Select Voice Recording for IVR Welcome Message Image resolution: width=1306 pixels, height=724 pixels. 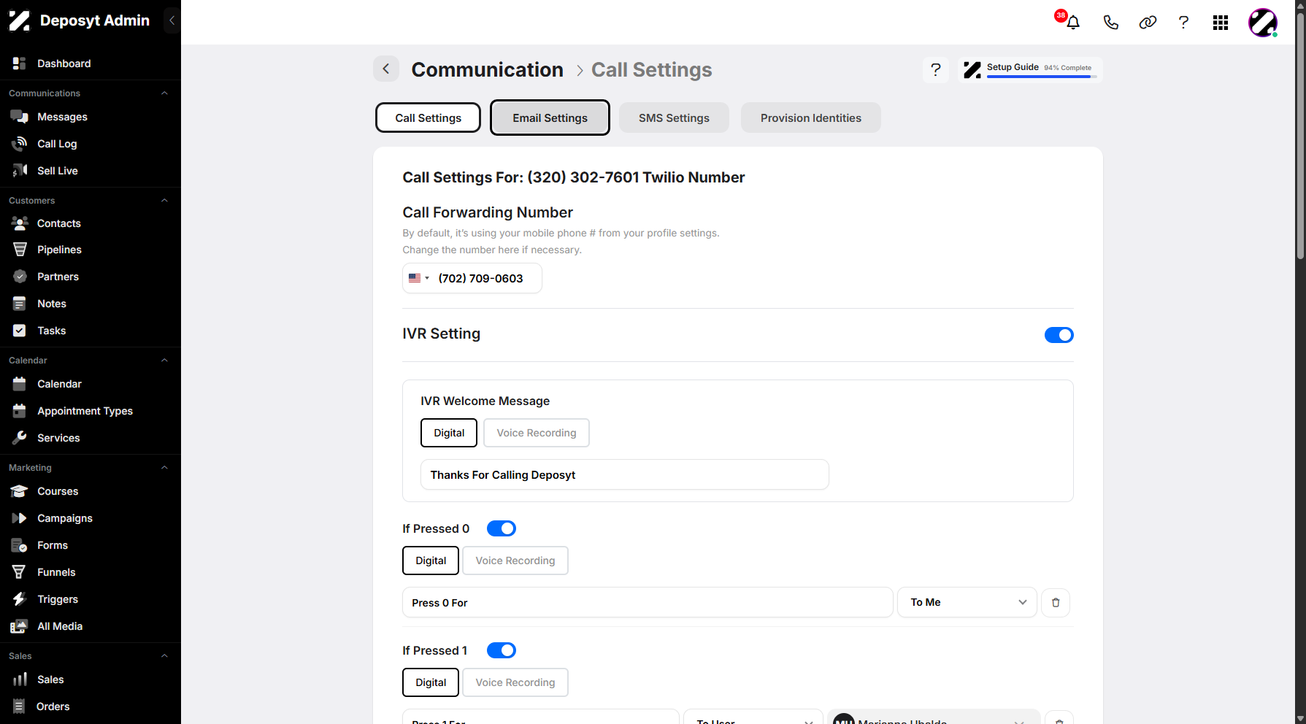click(537, 433)
